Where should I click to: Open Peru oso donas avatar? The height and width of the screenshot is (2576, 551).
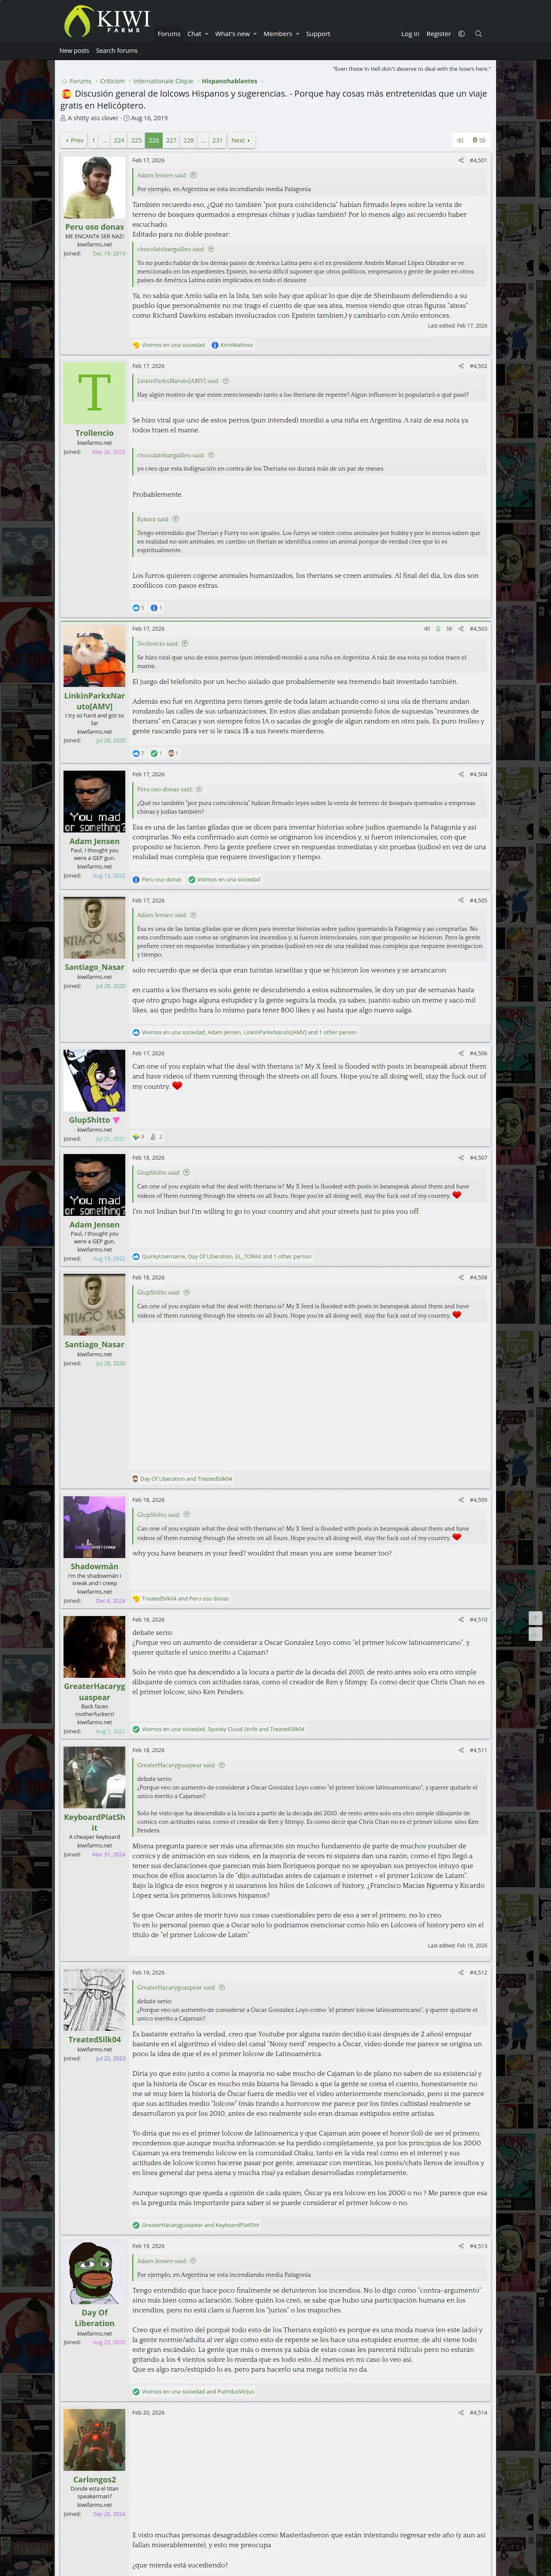[x=94, y=187]
